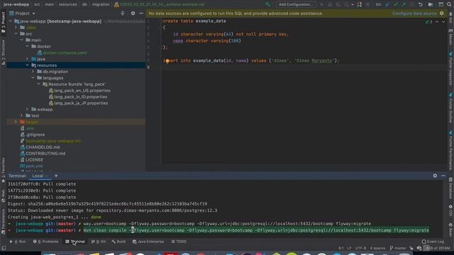The width and height of the screenshot is (454, 255).
Task: Click the resources breadcrumb in navigation bar
Action: pyautogui.click(x=68, y=4)
